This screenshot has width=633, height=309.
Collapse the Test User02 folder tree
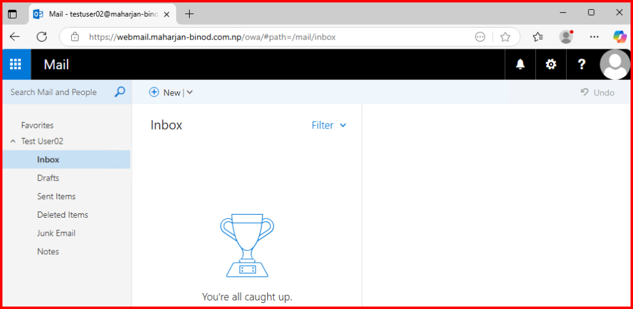[x=13, y=141]
